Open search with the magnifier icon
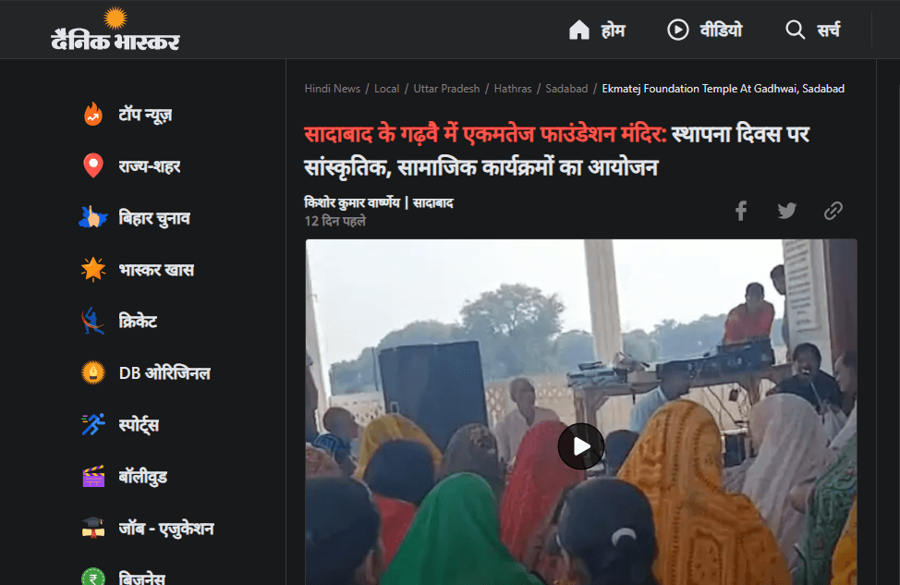The width and height of the screenshot is (900, 585). point(796,30)
